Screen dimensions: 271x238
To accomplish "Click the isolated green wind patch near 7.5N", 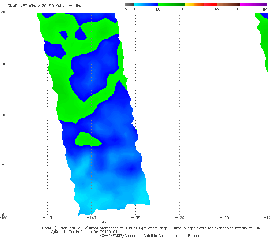I will 87,140.
